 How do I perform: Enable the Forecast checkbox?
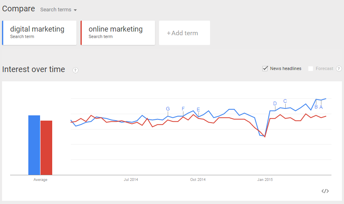(x=310, y=69)
